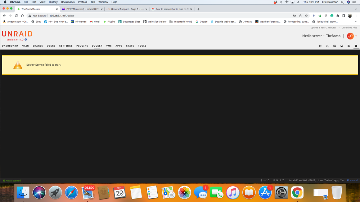The width and height of the screenshot is (360, 202).
Task: Click the Chrome home button
Action: pyautogui.click(x=22, y=15)
